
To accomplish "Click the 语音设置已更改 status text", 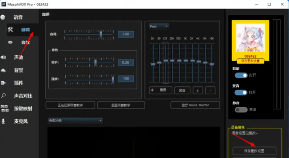I will (x=244, y=133).
